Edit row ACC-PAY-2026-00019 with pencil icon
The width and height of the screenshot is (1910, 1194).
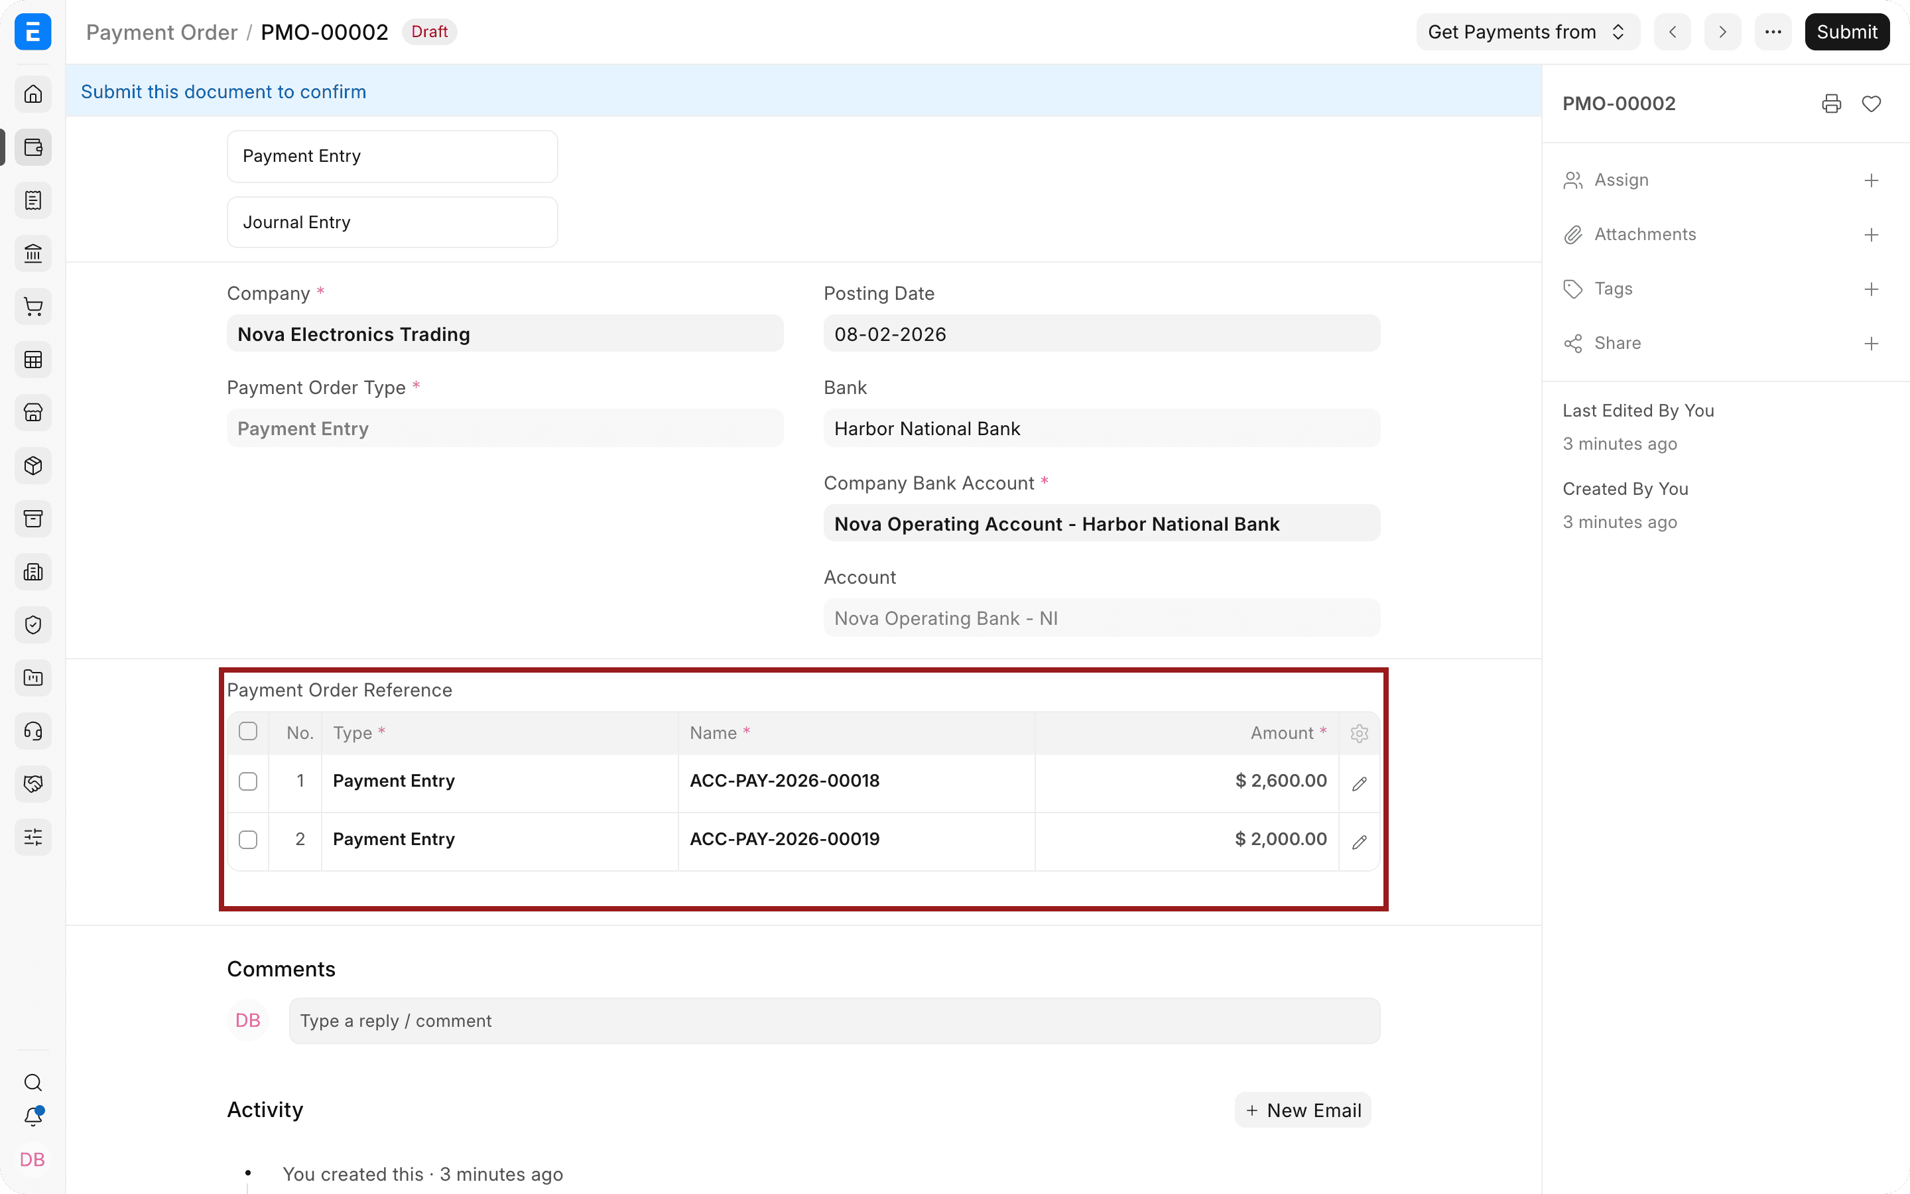[x=1359, y=842]
